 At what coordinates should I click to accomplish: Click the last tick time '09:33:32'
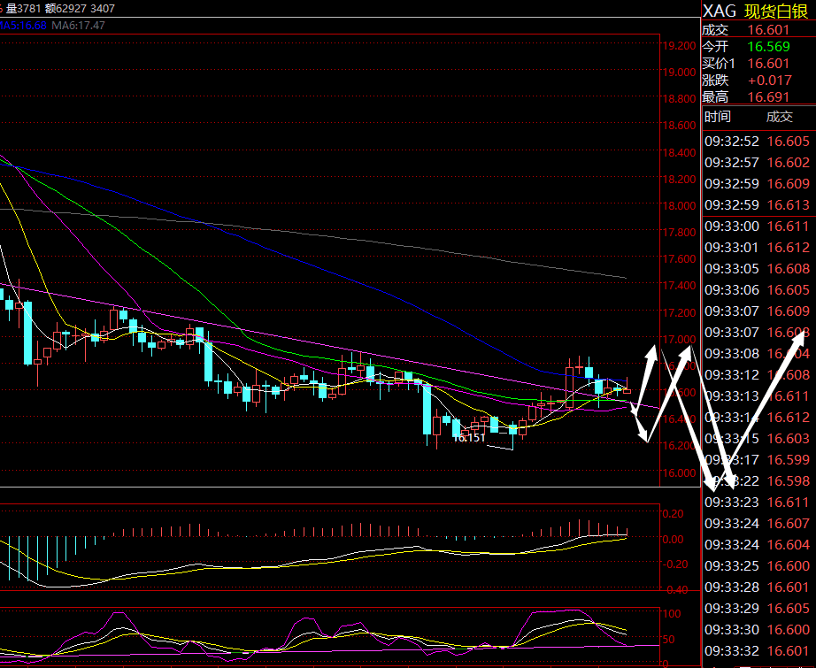pyautogui.click(x=732, y=651)
